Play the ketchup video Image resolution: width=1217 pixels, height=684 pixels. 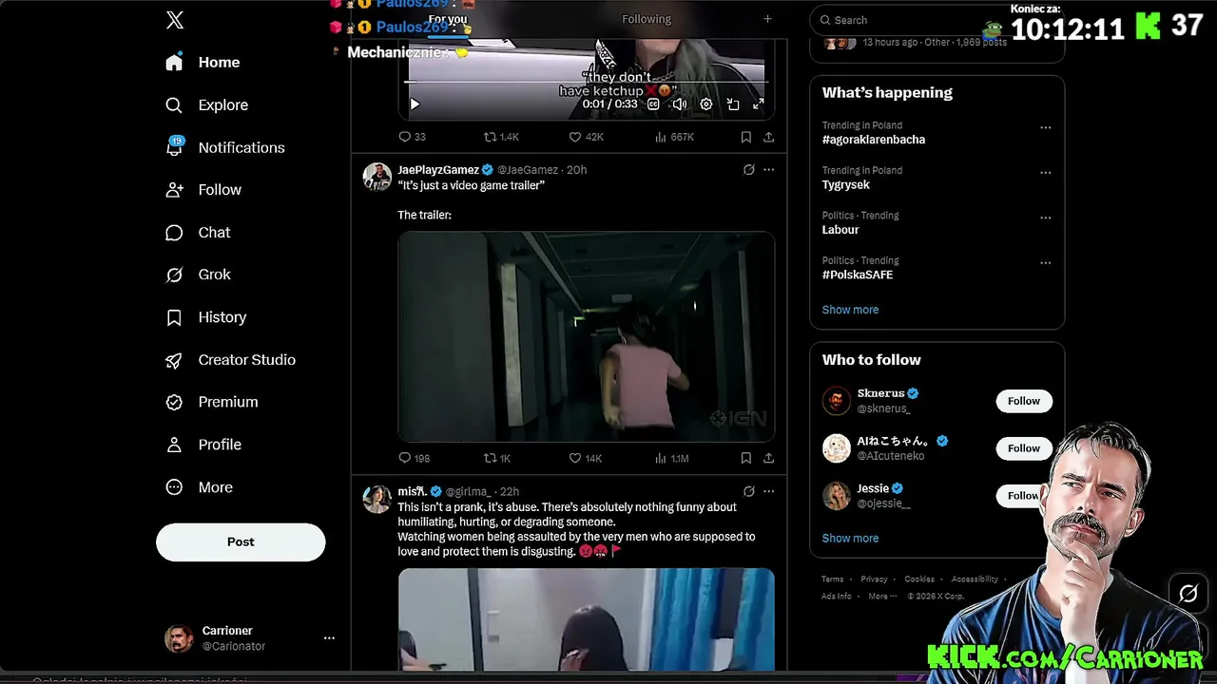pos(415,104)
